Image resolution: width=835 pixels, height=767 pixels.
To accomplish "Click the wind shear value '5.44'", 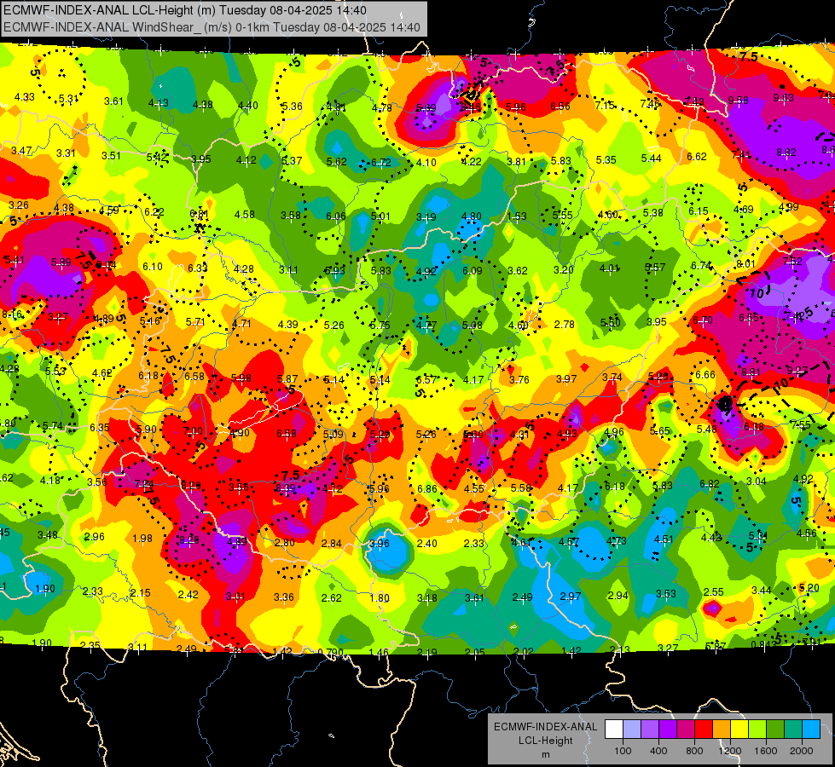I will tap(652, 159).
